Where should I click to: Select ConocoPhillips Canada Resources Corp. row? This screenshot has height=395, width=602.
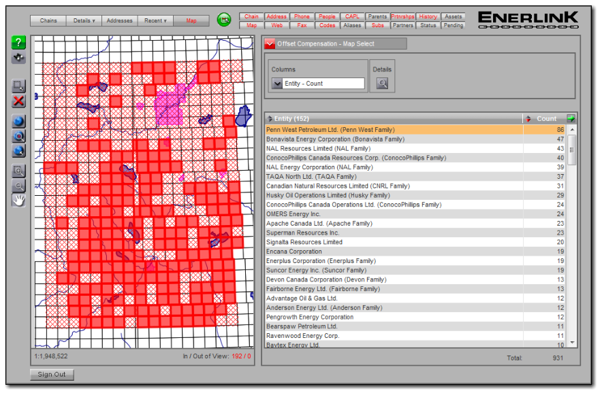pos(416,158)
